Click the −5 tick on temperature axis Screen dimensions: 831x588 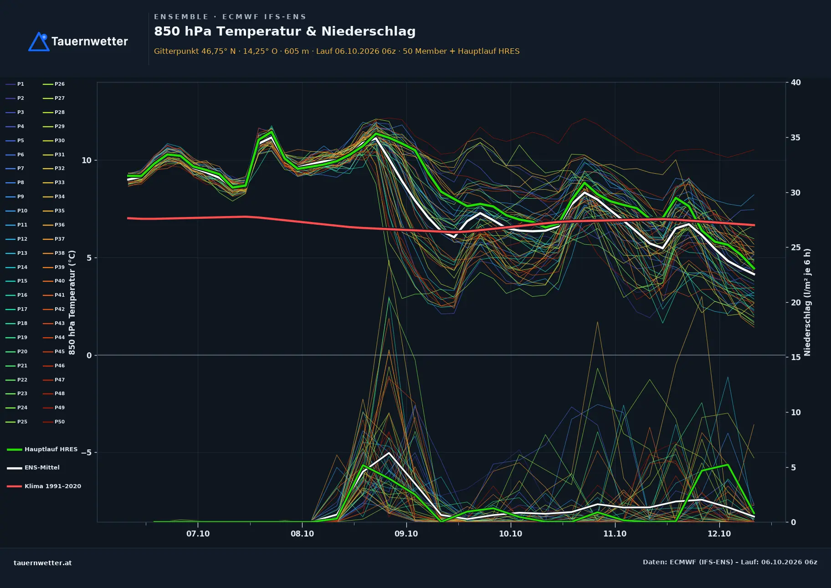tap(86, 453)
